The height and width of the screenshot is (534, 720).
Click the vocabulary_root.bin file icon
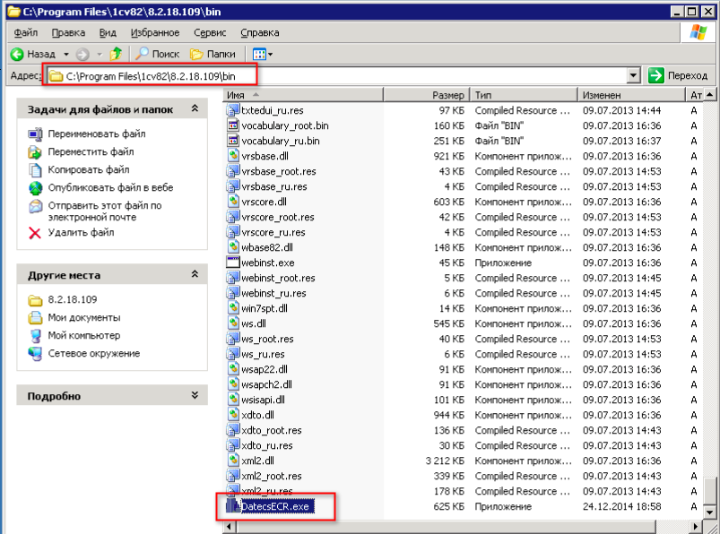point(233,125)
